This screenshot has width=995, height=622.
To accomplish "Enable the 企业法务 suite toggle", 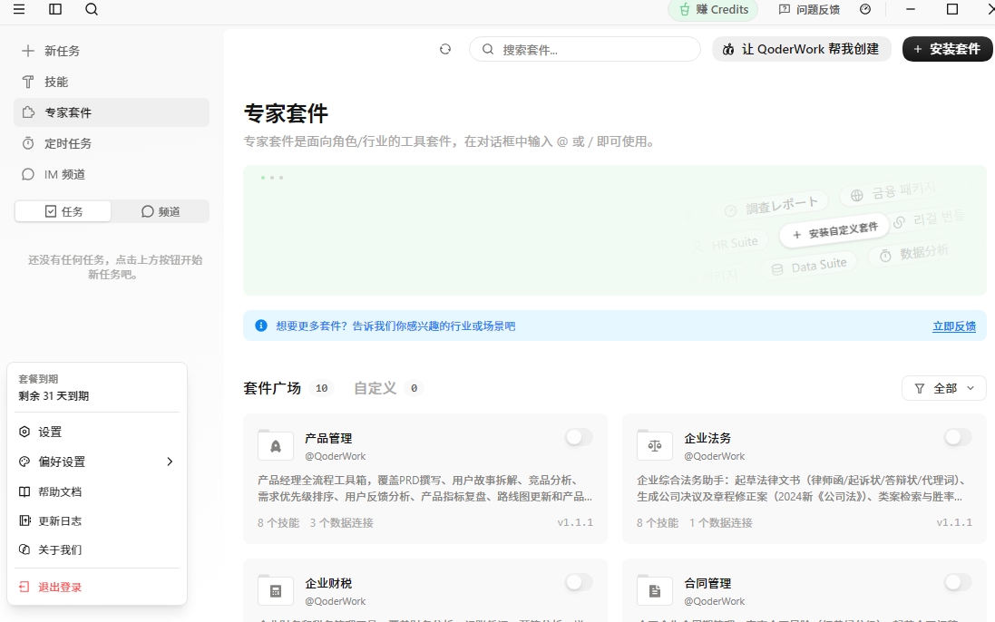I will (x=958, y=437).
